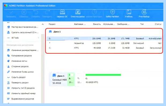Image resolution: width=166 pixels, height=106 pixels.
Task: Select the Диск 1 Базовый MBR 50.00GB block
Action: tap(58, 79)
